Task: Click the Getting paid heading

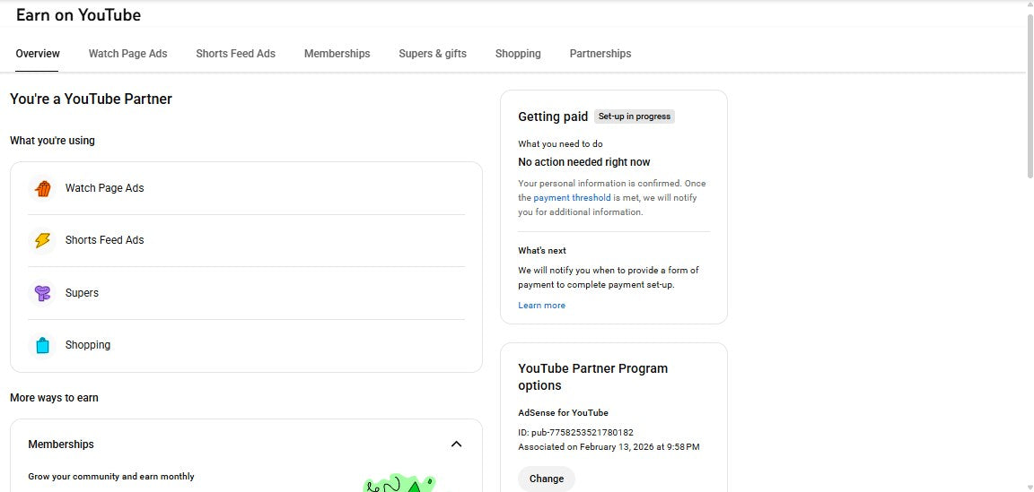Action: pos(553,117)
